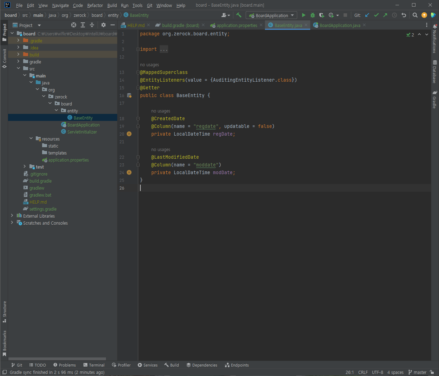
Task: Unfold the collapsed import statements
Action: pyautogui.click(x=138, y=49)
